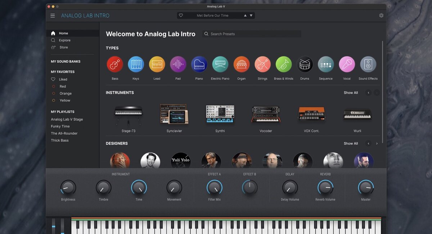This screenshot has width=432, height=234.
Task: Select previous preset with up arrow
Action: coord(245,15)
